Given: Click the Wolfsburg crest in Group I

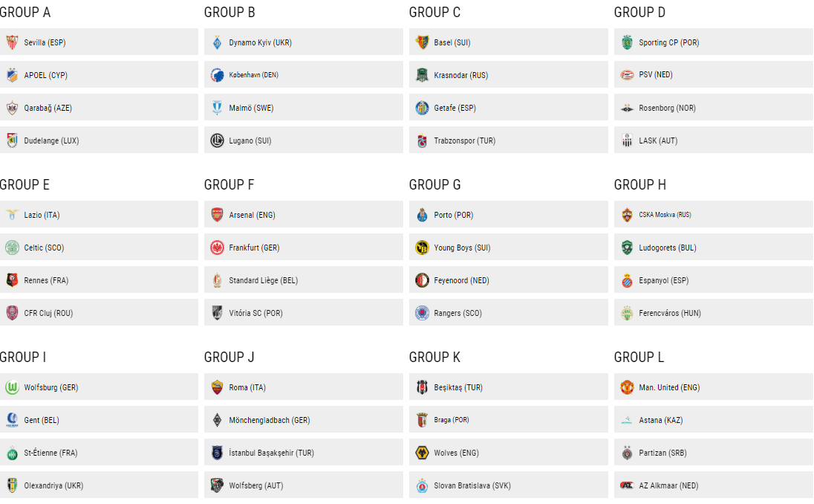Looking at the screenshot, I should click(x=12, y=387).
